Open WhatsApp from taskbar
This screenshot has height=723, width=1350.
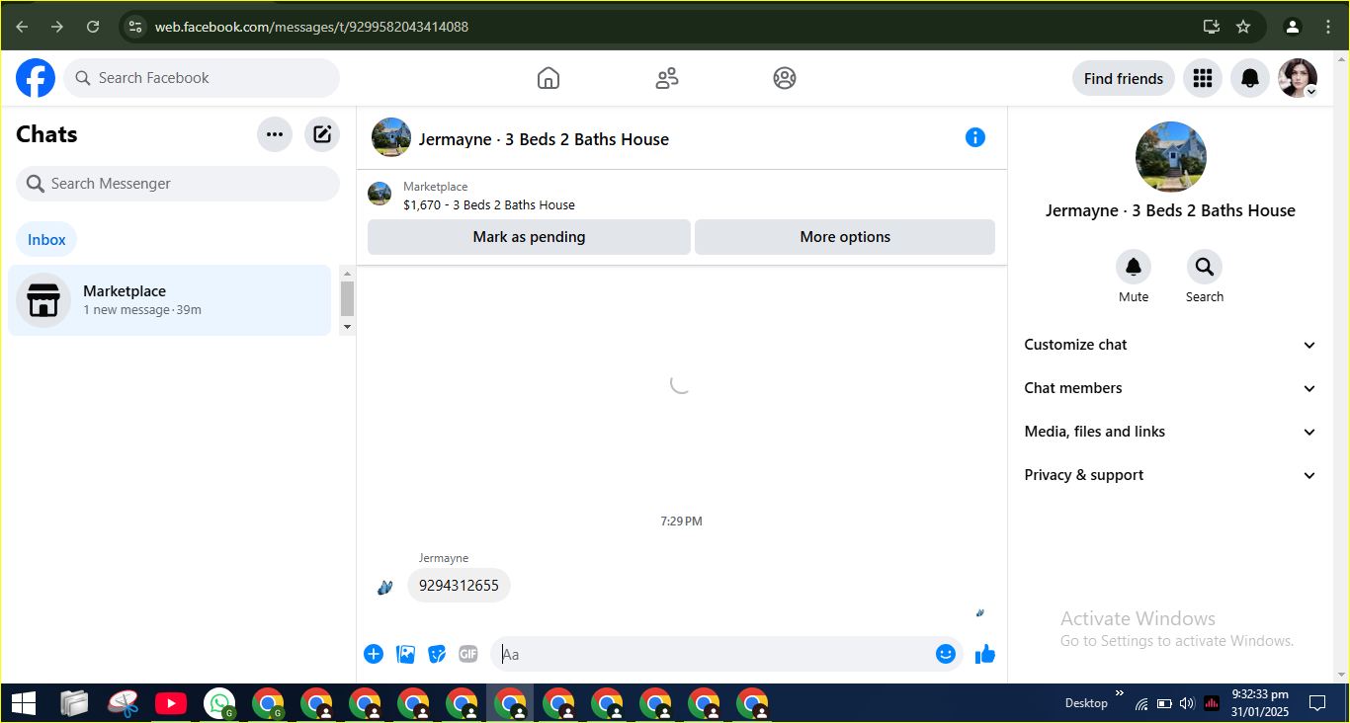[219, 703]
